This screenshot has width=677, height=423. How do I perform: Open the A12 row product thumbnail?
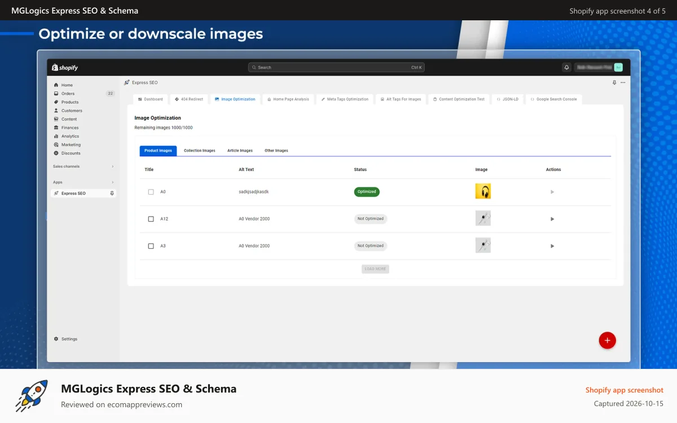483,218
